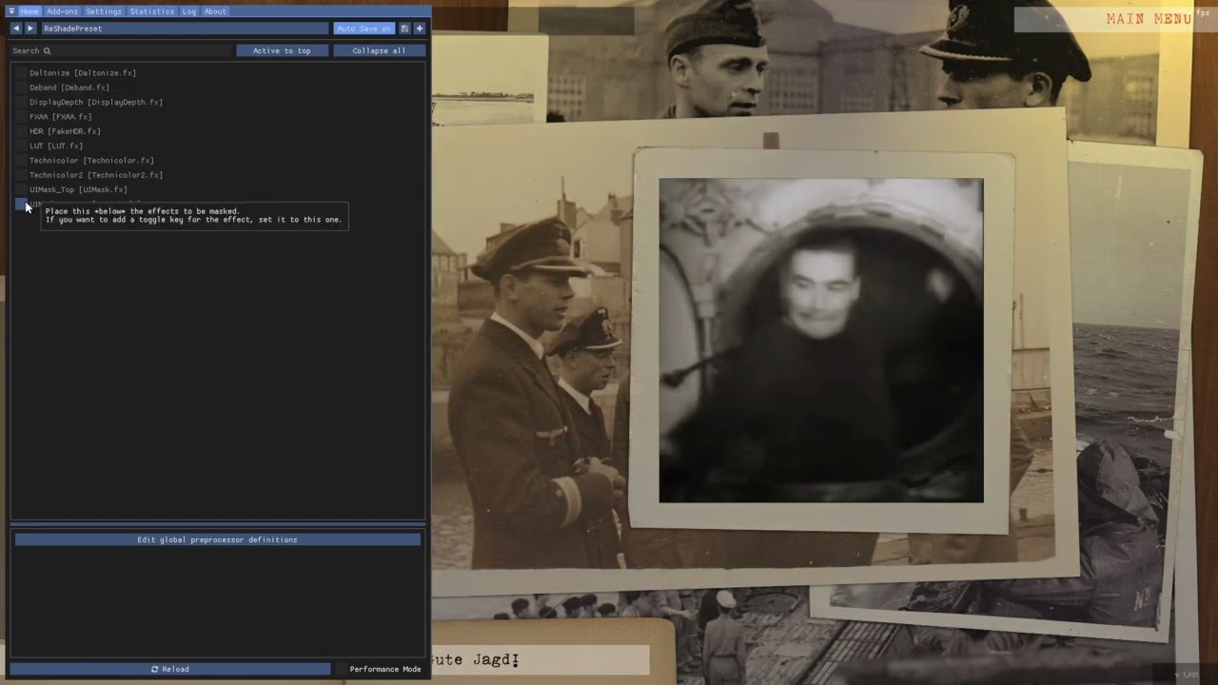Viewport: 1218px width, 685px height.
Task: Click the Collapse all button
Action: pos(379,50)
